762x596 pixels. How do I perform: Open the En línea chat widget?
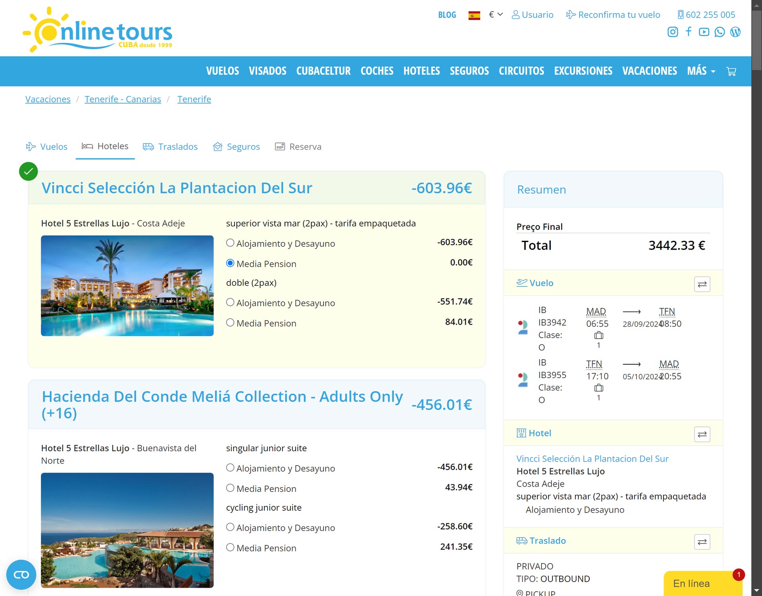point(703,583)
